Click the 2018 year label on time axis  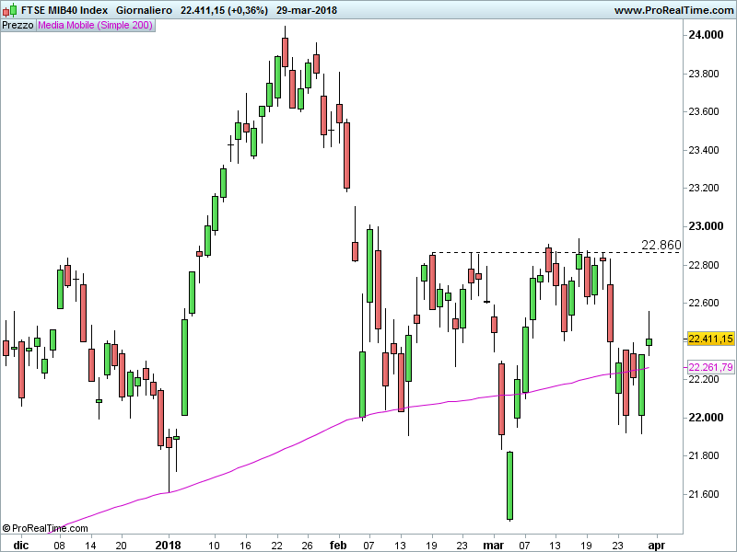[x=169, y=545]
